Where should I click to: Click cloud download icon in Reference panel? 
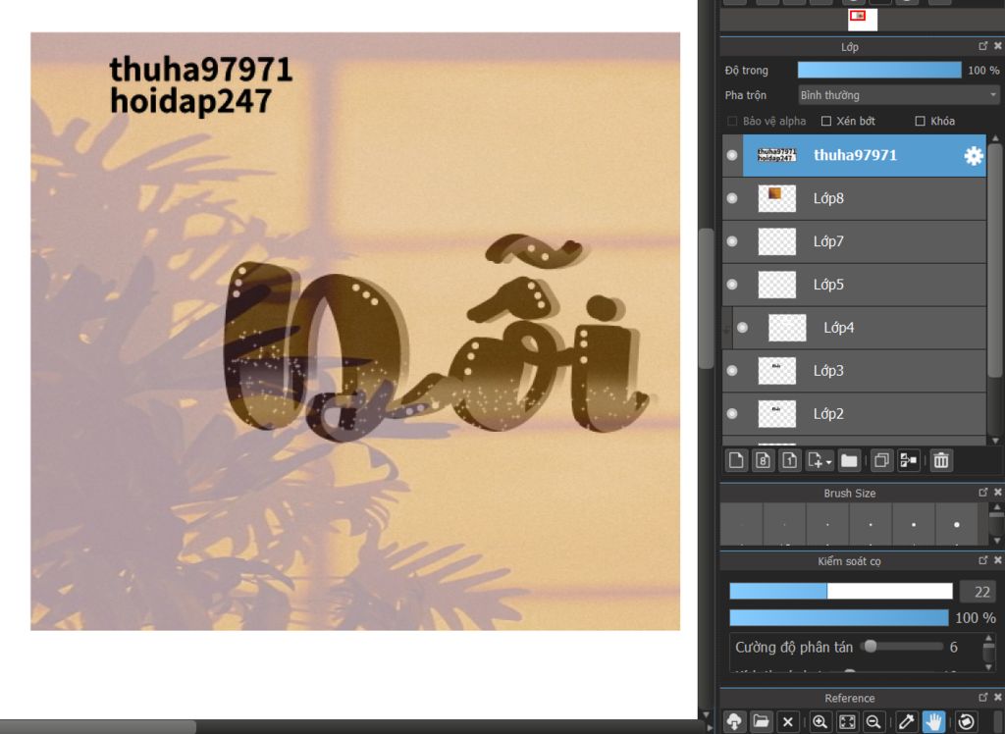click(734, 722)
